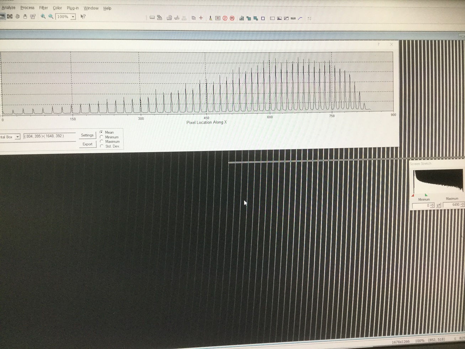Screen dimensions: 465x349
Task: Select the Minimum radio button
Action: (x=102, y=137)
